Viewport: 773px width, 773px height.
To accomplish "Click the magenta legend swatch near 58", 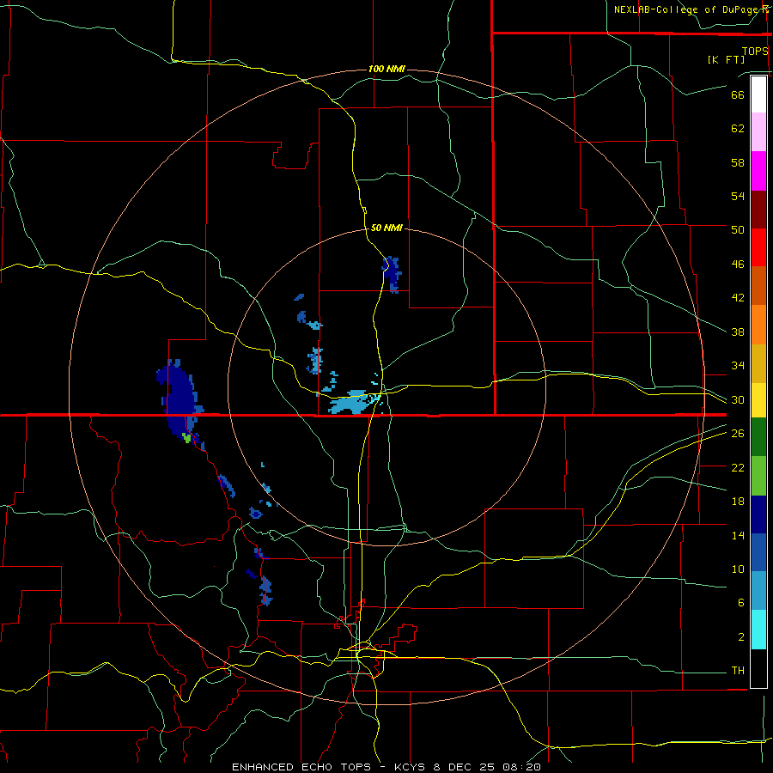I will (758, 171).
